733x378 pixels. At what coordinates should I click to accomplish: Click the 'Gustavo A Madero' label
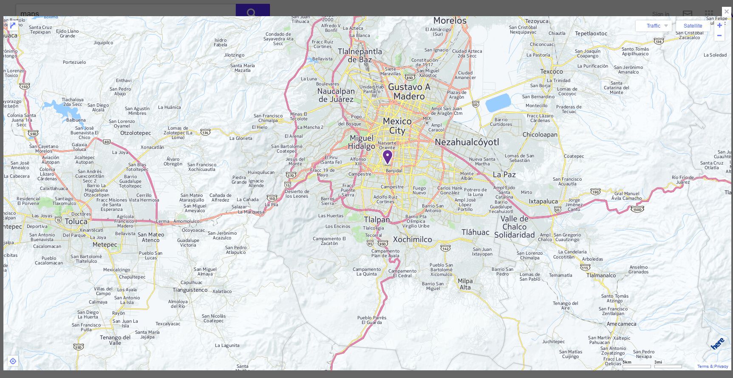409,91
